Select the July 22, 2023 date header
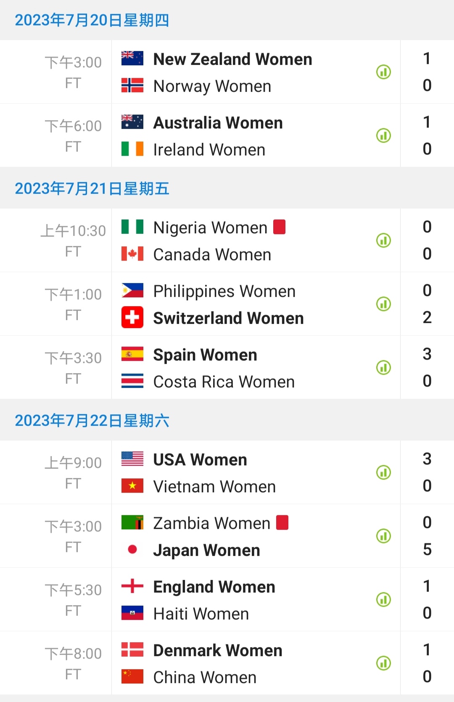The height and width of the screenshot is (702, 454). point(92,421)
